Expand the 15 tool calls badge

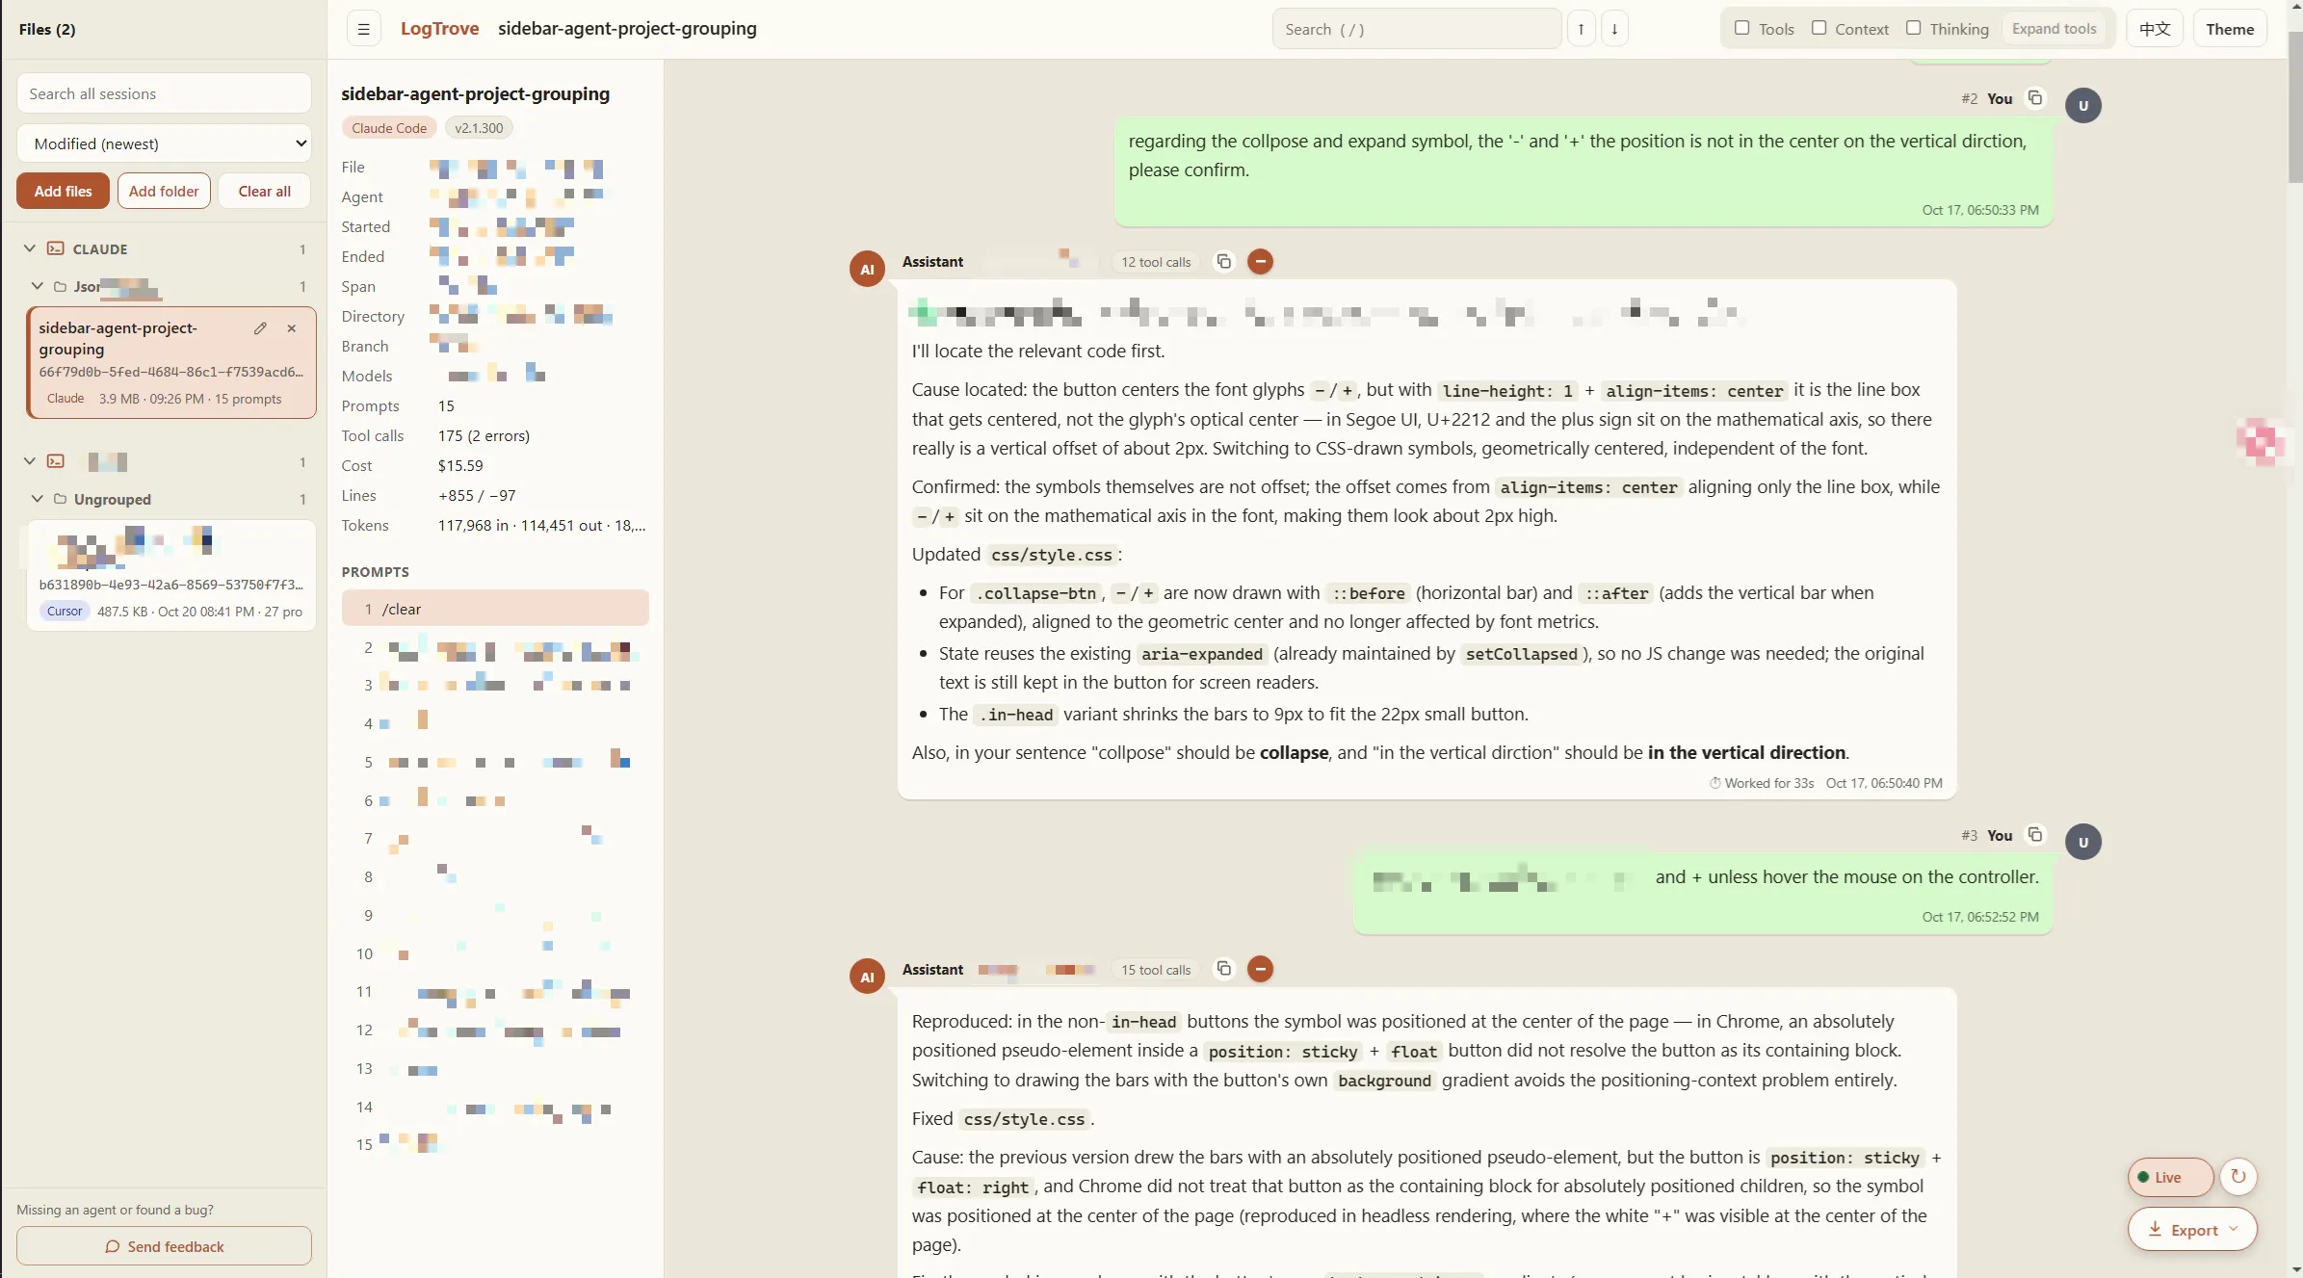click(x=1155, y=970)
